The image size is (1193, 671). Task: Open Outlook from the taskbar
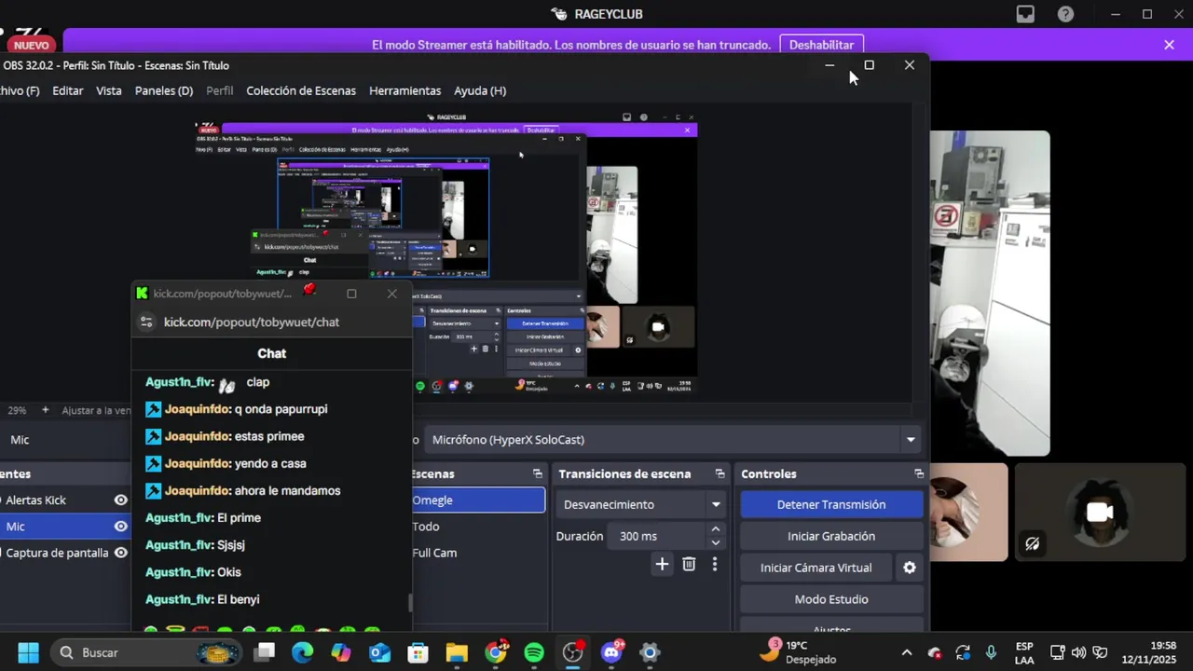coord(379,652)
